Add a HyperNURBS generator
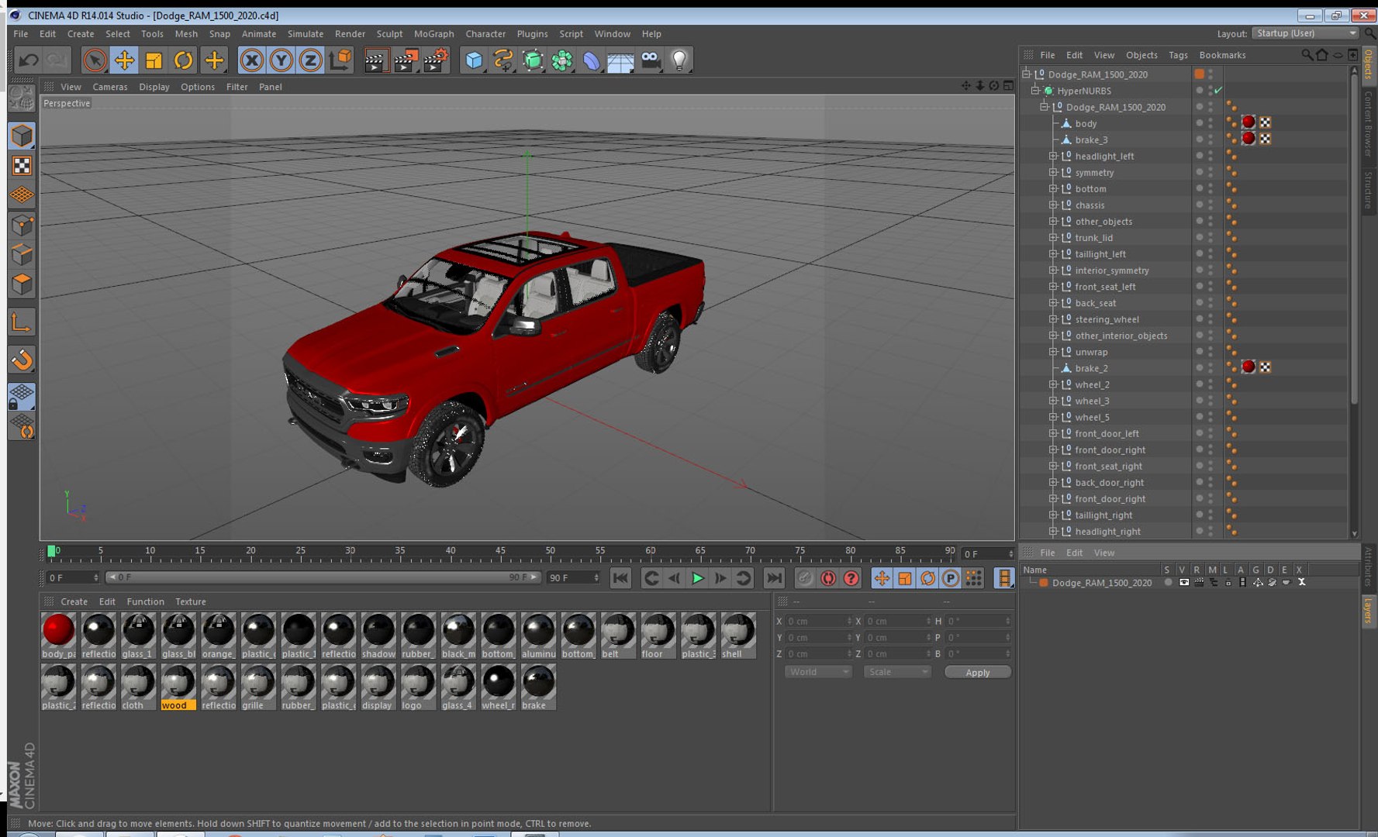This screenshot has width=1378, height=837. 533,60
